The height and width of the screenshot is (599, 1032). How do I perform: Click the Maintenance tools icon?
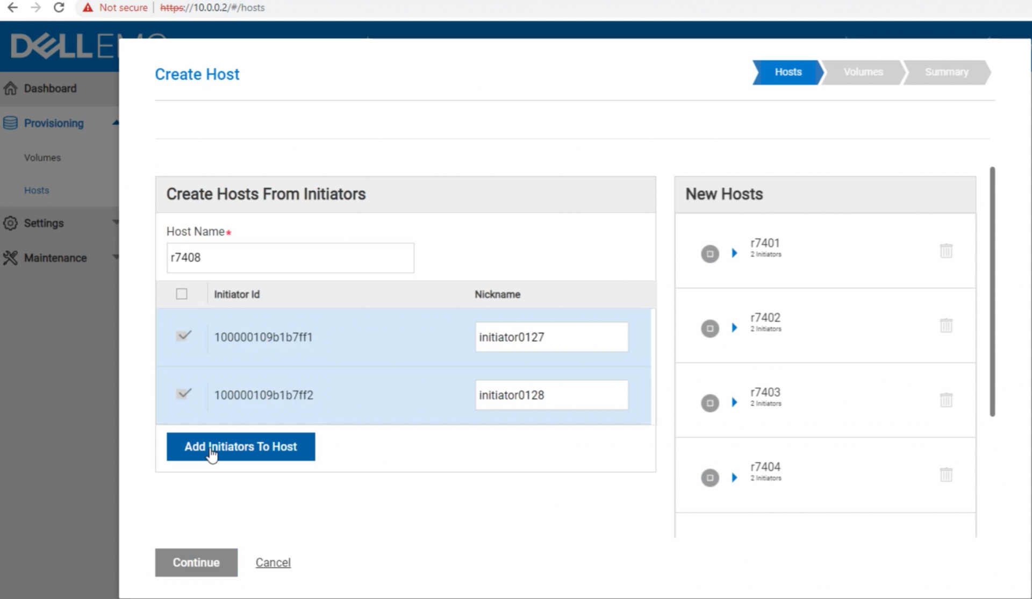point(10,258)
